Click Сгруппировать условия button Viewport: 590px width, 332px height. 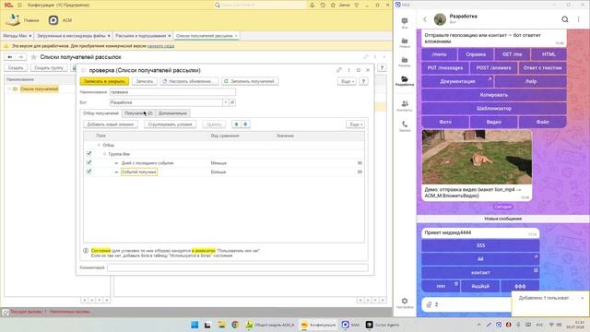click(x=170, y=125)
